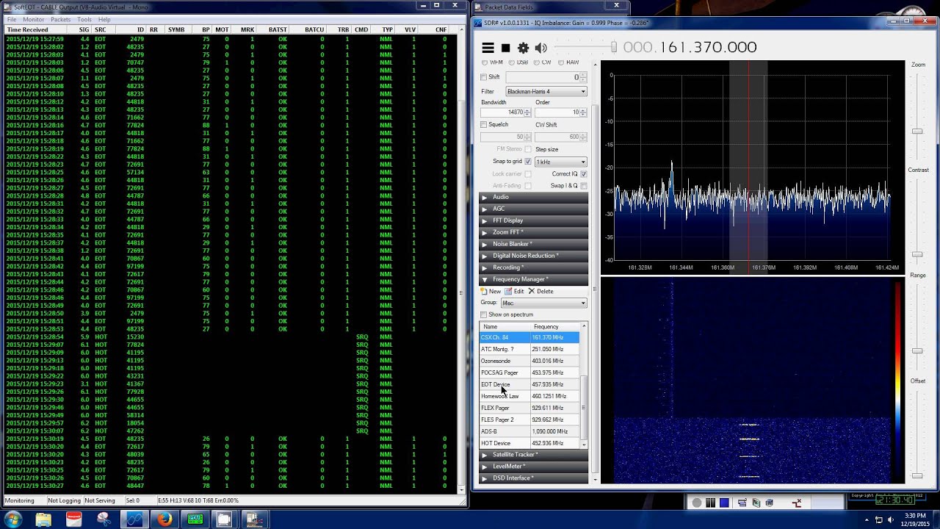940x529 pixels.
Task: Open Firefox from the taskbar
Action: pyautogui.click(x=164, y=519)
